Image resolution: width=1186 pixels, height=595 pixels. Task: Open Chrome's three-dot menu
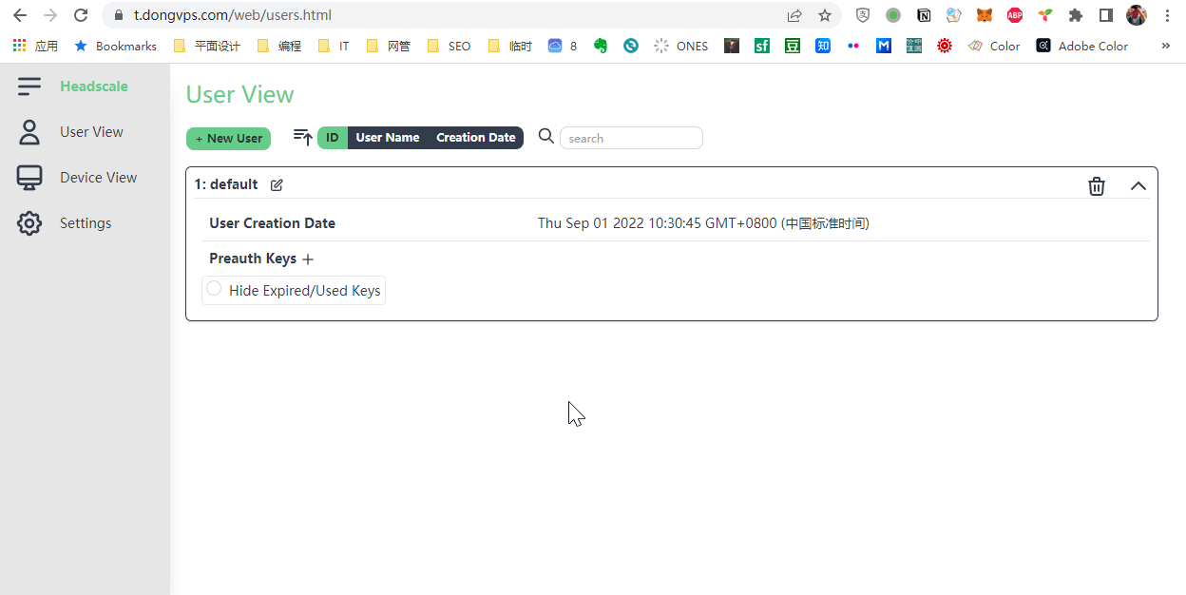pyautogui.click(x=1167, y=15)
